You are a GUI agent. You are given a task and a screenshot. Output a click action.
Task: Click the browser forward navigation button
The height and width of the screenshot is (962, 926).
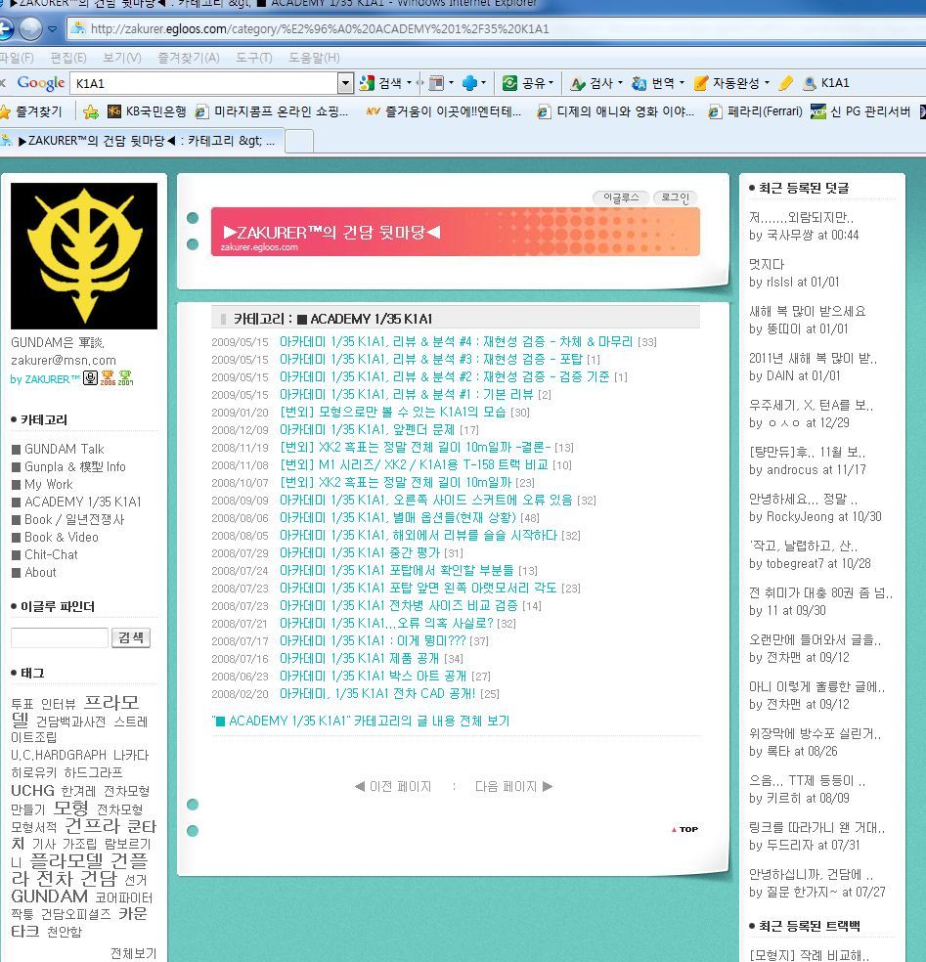30,28
